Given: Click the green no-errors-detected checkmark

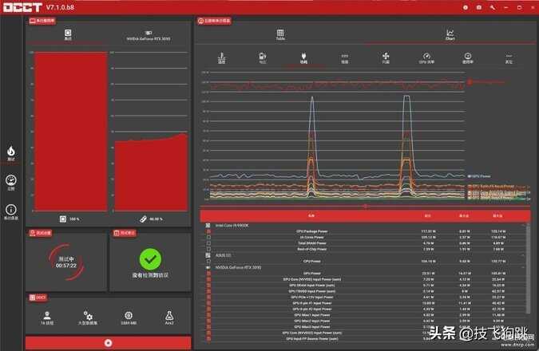Looking at the screenshot, I should [x=150, y=258].
